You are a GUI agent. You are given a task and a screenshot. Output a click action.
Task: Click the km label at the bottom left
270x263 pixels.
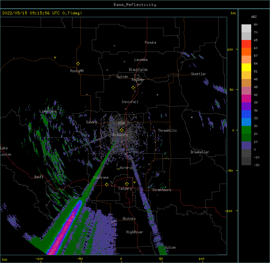coord(5,259)
